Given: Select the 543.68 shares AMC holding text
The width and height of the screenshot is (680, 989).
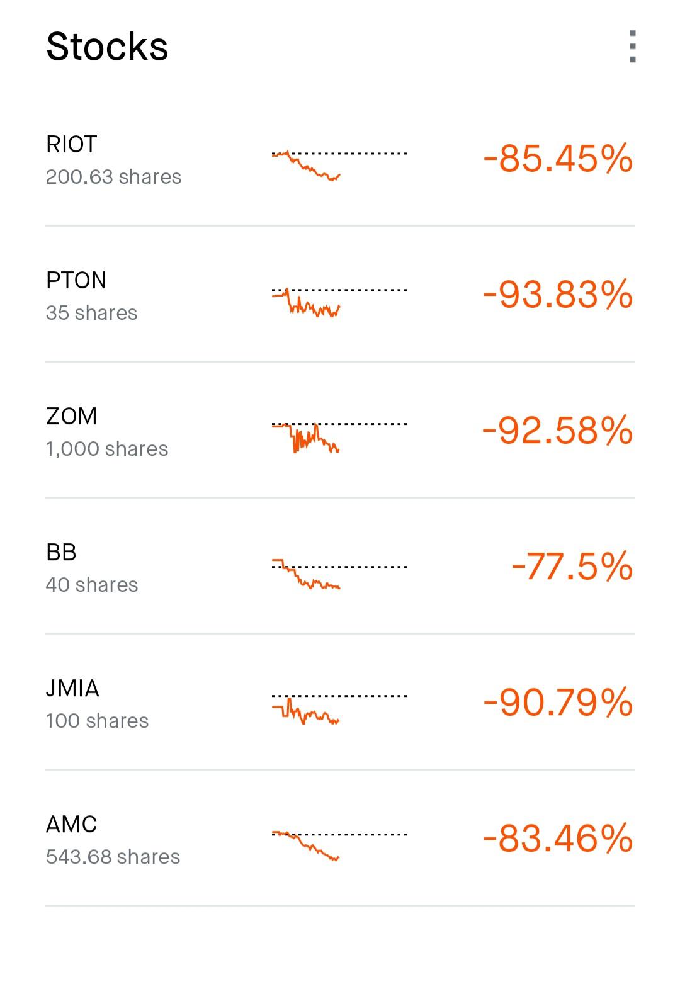Looking at the screenshot, I should 113,857.
